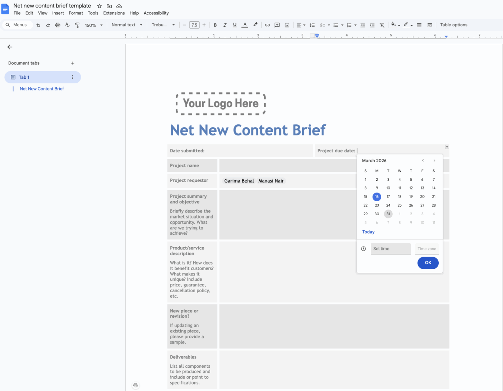
Task: Open the numbered list options arrow
Action: click(x=356, y=25)
